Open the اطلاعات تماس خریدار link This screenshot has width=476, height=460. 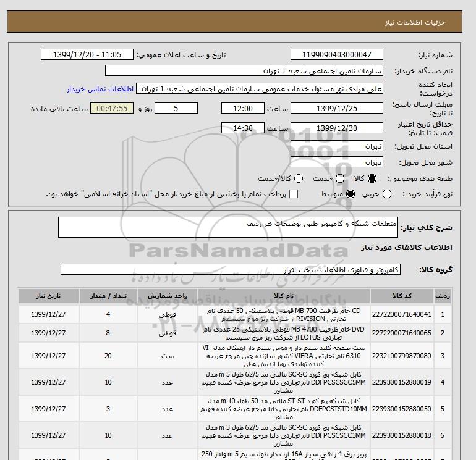[100, 89]
